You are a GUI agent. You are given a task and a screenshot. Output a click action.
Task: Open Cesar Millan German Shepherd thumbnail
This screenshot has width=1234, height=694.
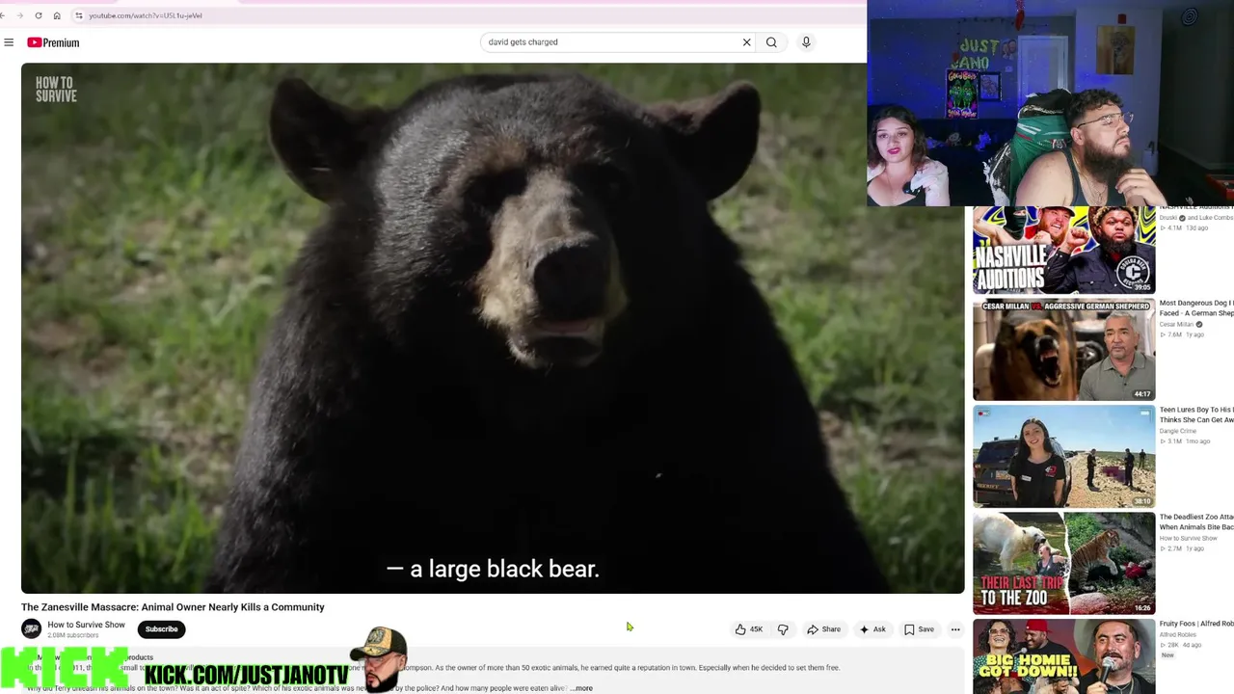[1063, 349]
